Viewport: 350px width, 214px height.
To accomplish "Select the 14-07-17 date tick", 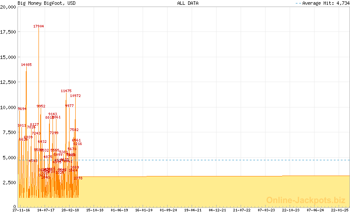I will 45,210.
